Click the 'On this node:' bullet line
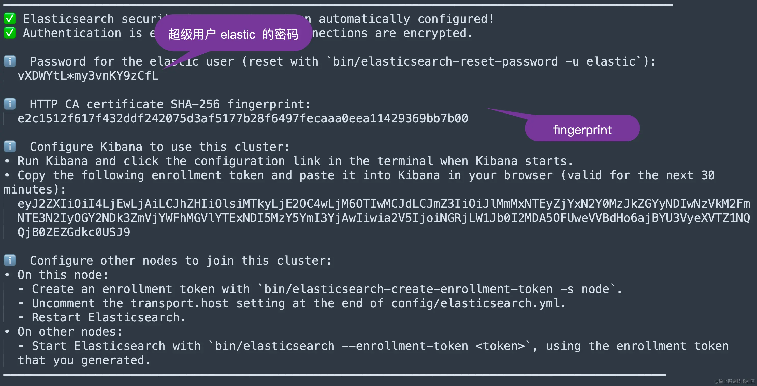This screenshot has height=386, width=757. [56, 275]
